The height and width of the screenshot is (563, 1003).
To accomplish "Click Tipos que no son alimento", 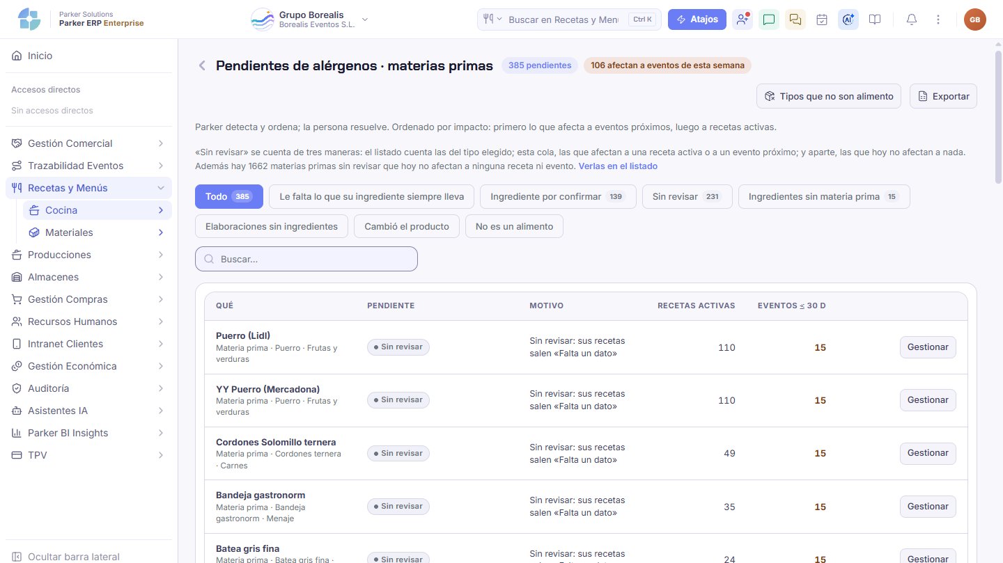I will 829,96.
